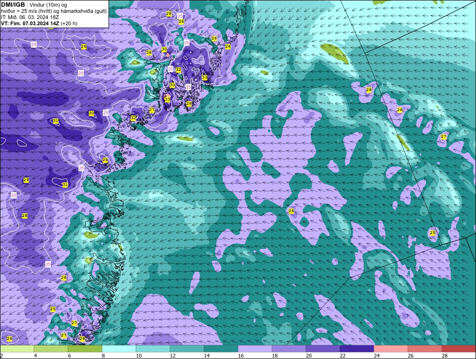Click the yellow gust label "29" on the map
476x359 pixels.
tap(26, 180)
